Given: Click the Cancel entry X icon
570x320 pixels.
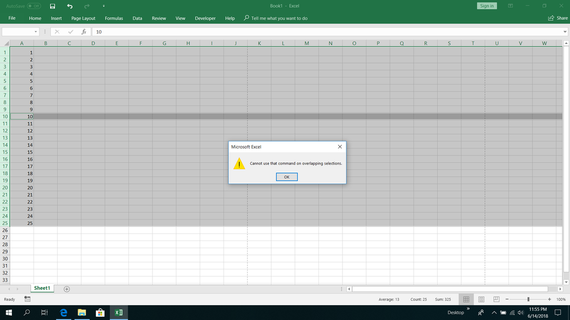Looking at the screenshot, I should click(57, 32).
